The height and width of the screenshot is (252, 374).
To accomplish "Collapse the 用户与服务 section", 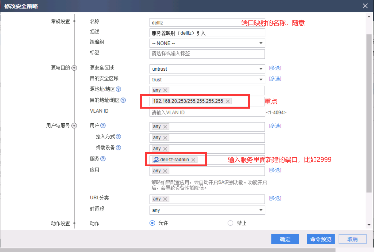I will pyautogui.click(x=74, y=126).
